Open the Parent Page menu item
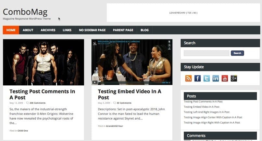Image resolution: width=262 pixels, height=141 pixels. pos(123,30)
